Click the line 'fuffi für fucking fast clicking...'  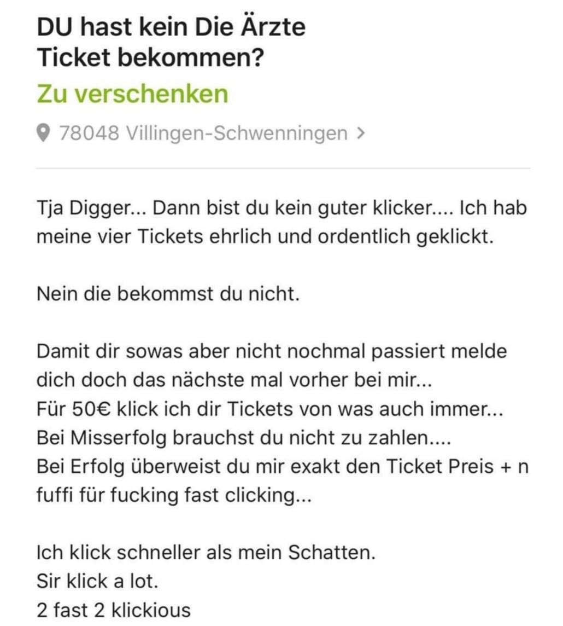(x=174, y=495)
